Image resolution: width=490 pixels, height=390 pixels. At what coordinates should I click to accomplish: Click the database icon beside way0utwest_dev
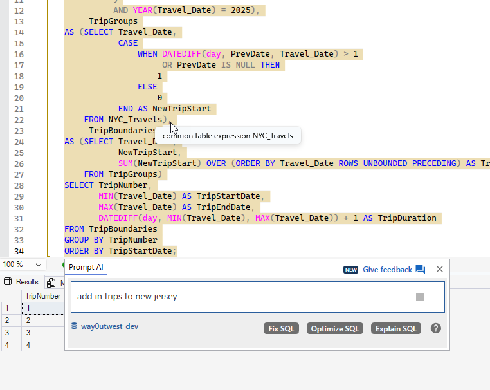tap(75, 327)
